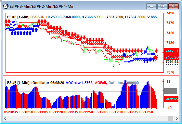Screen dimensions: 182x124
Task: Click the 05/11:35 time axis label
Action: [x=71, y=112]
